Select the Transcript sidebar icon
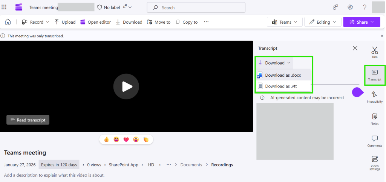 (x=375, y=75)
